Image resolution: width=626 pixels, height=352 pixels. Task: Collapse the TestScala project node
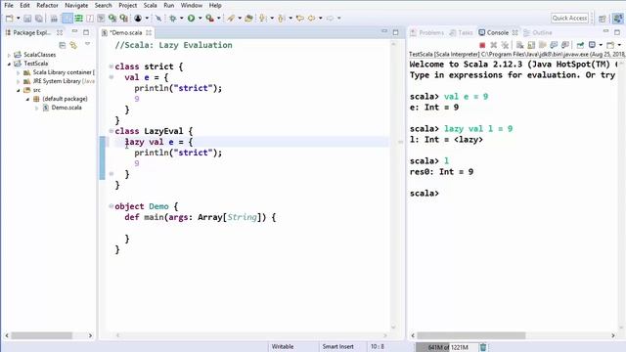9,64
